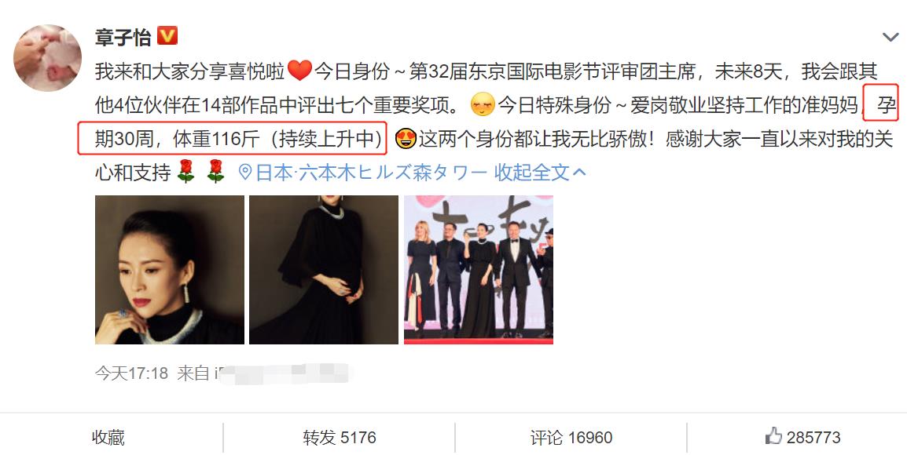907x455 pixels.
Task: Open the 章子怡 username link
Action: coord(123,38)
